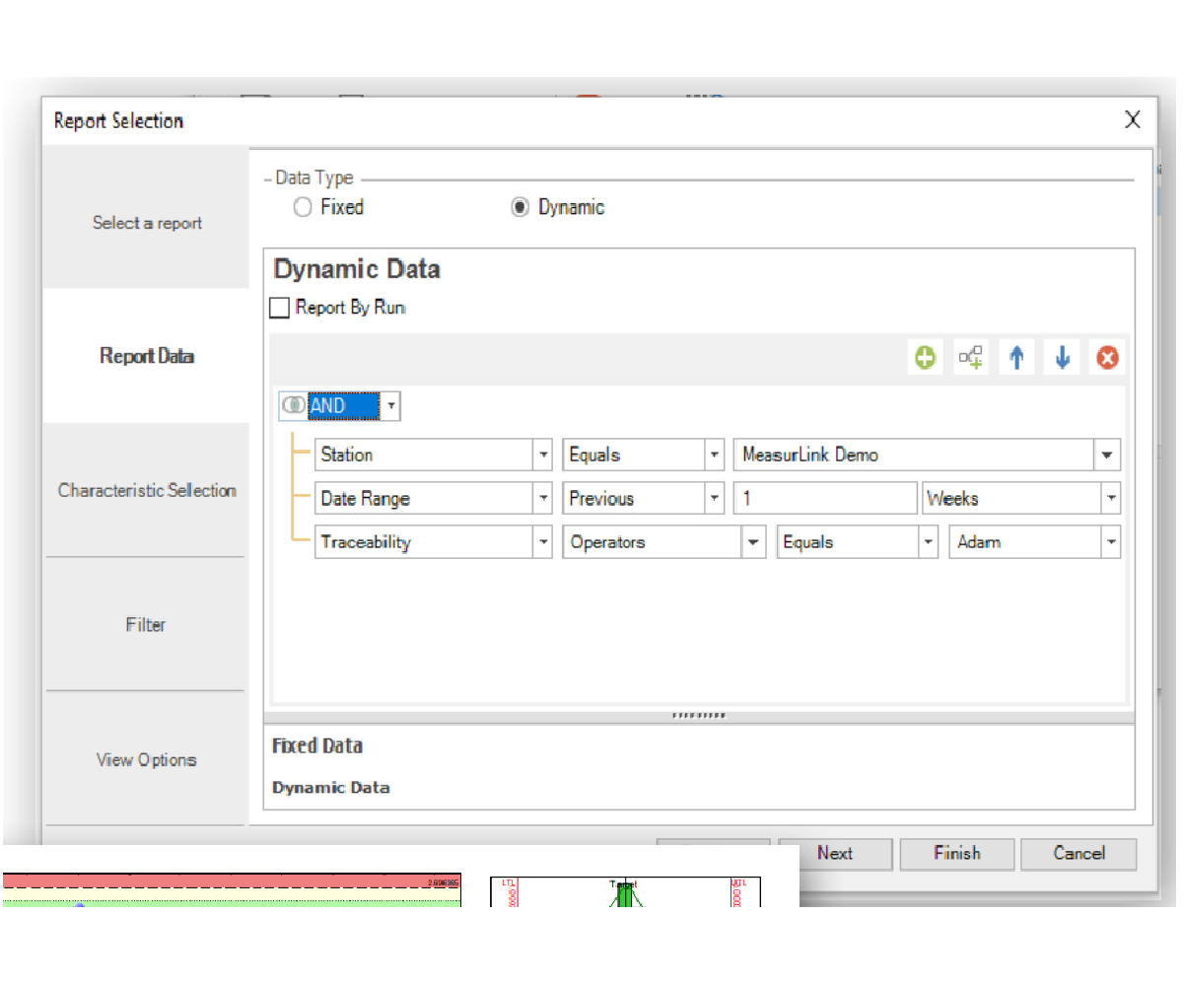
Task: Enable the Report By Run checkbox
Action: 280,308
